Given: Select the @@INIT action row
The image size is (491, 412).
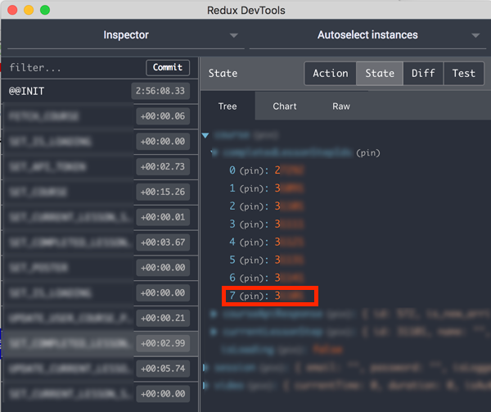Looking at the screenshot, I should pyautogui.click(x=100, y=91).
